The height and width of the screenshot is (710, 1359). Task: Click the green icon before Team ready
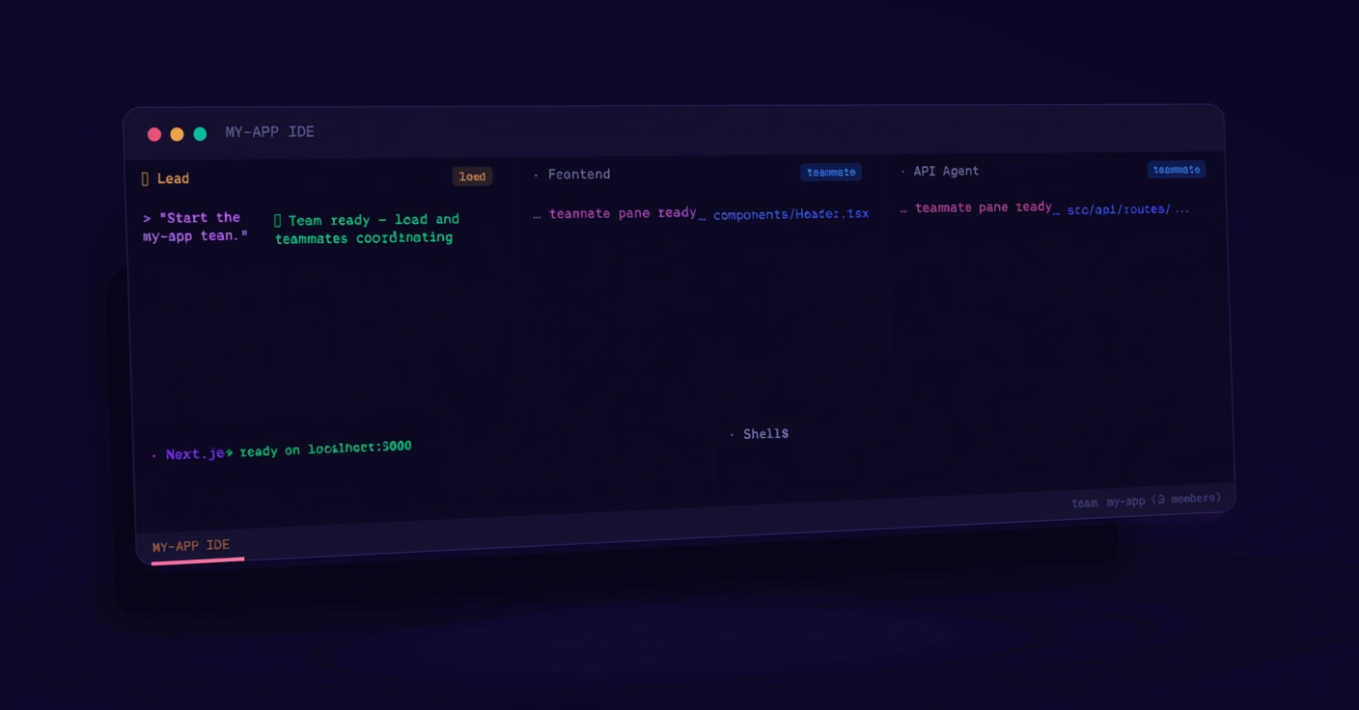click(278, 221)
